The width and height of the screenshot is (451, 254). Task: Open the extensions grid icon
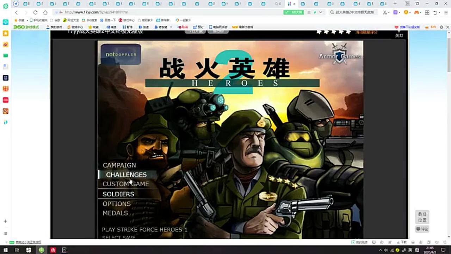[x=427, y=12]
